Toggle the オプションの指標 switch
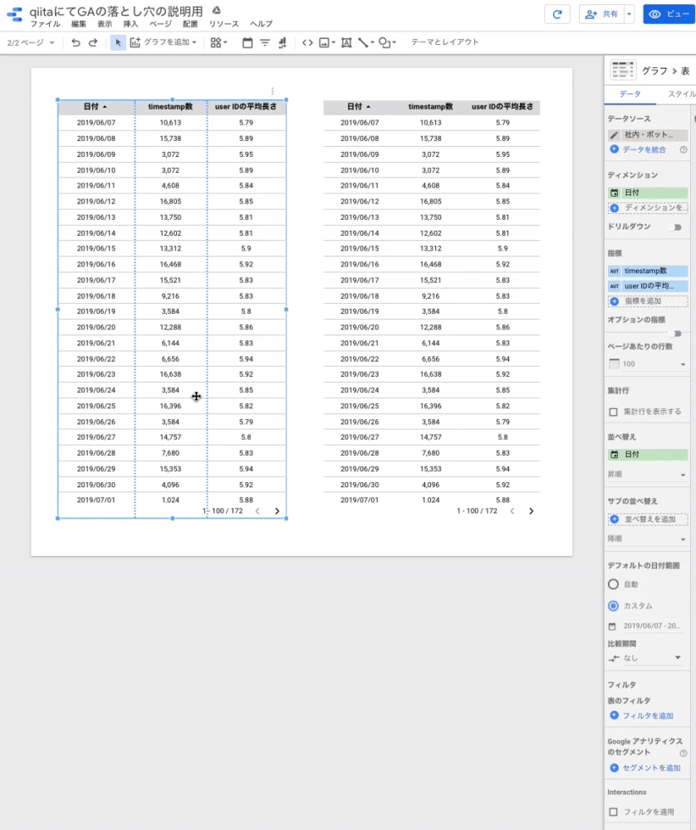Screen dimensions: 696x830 click(x=674, y=334)
